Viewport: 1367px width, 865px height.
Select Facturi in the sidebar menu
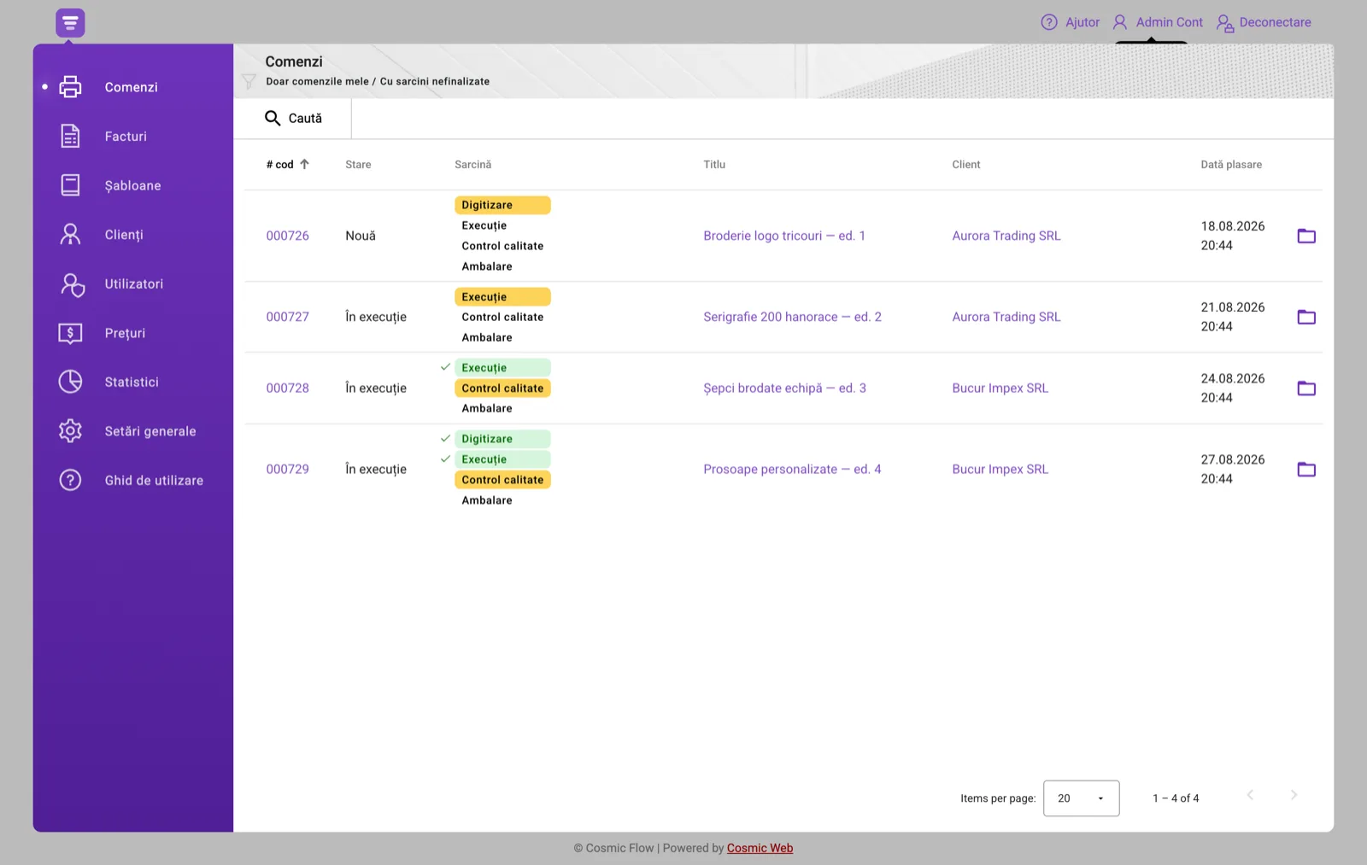tap(126, 137)
